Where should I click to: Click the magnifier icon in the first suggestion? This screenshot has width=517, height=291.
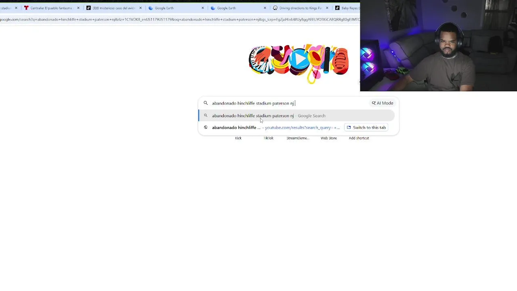click(206, 116)
